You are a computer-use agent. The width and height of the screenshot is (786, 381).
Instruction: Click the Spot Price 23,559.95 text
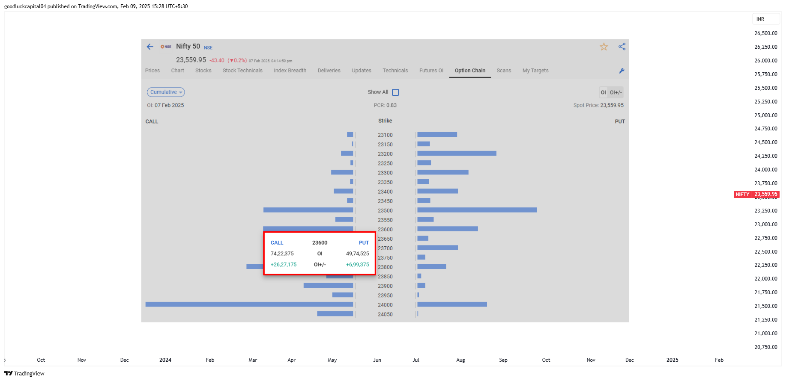(598, 105)
